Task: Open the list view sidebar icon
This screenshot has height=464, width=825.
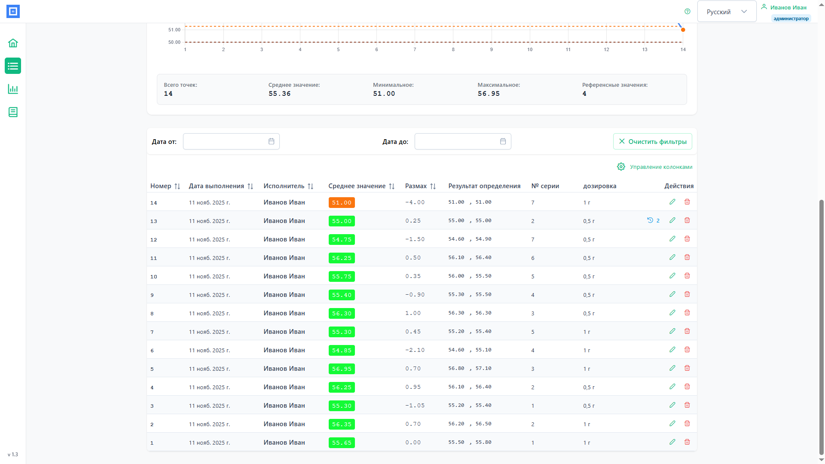Action: 13,66
